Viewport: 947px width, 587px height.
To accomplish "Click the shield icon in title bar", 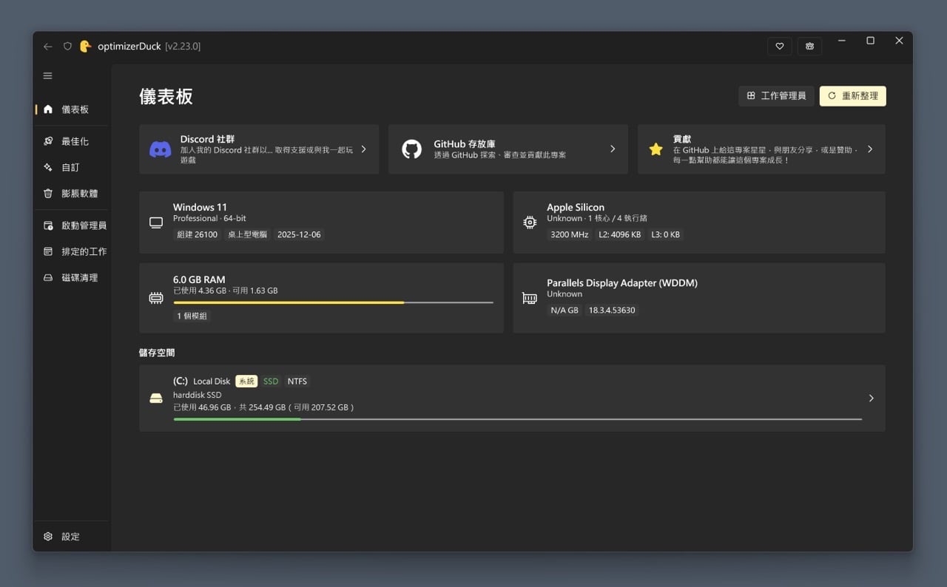I will point(67,47).
